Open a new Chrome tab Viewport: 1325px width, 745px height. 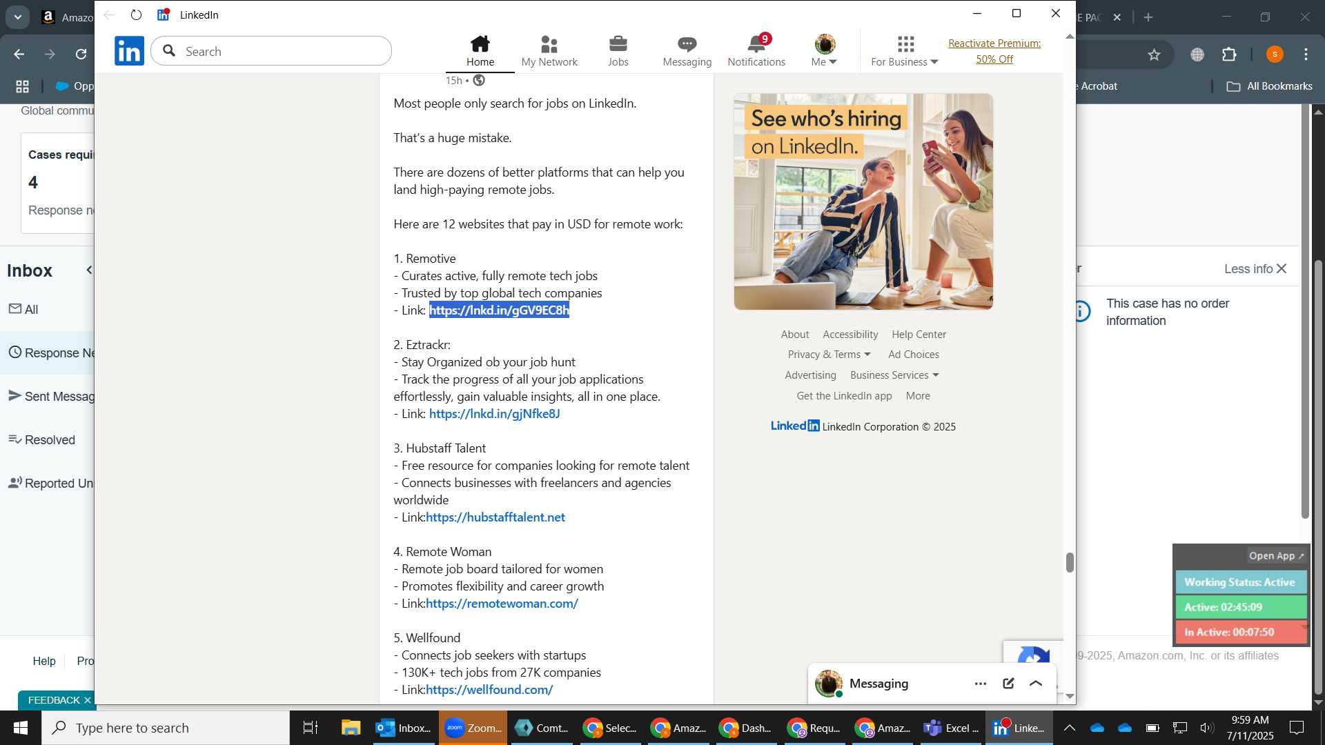click(x=1148, y=17)
